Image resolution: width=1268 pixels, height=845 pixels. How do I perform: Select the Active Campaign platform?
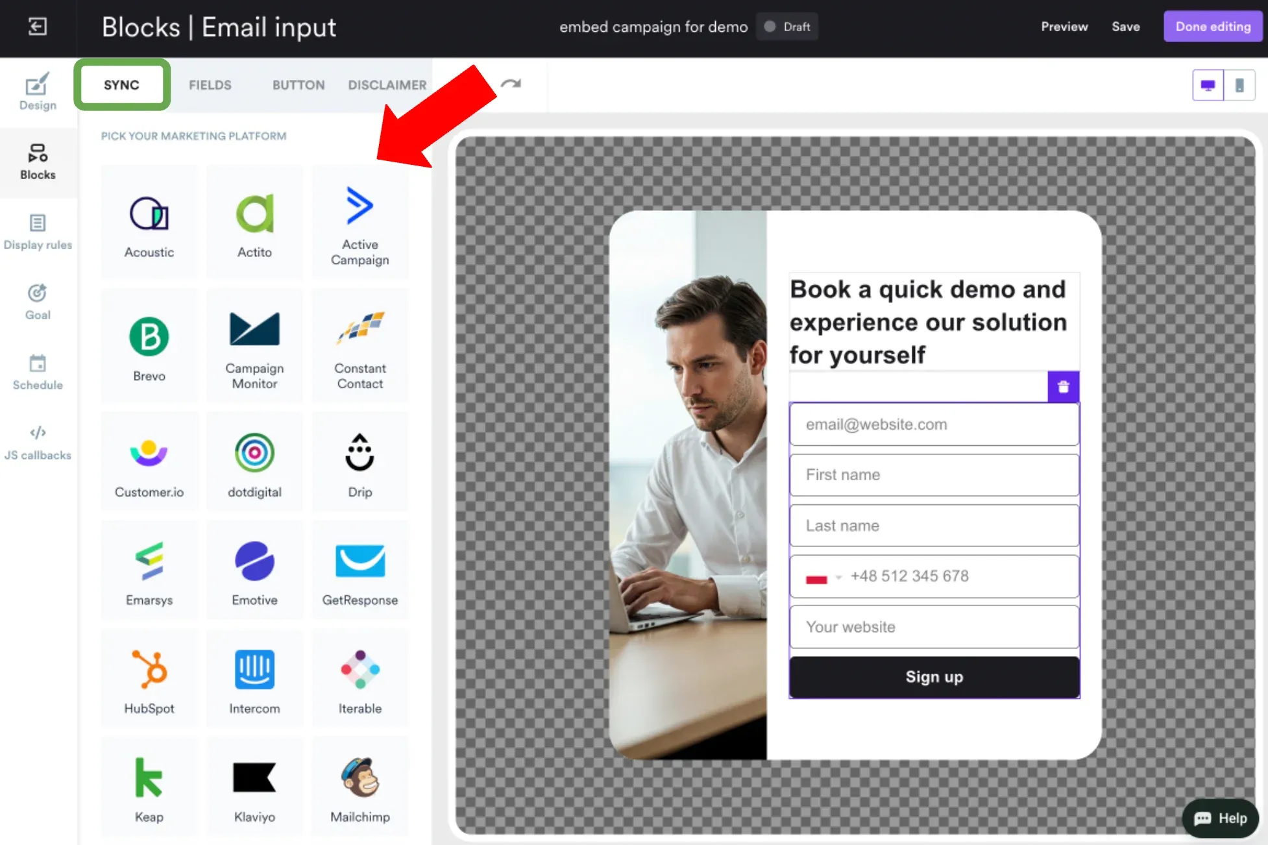click(360, 223)
